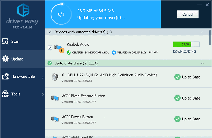This screenshot has width=212, height=138.
Task: Open the Scan menu item
Action: coord(23,41)
